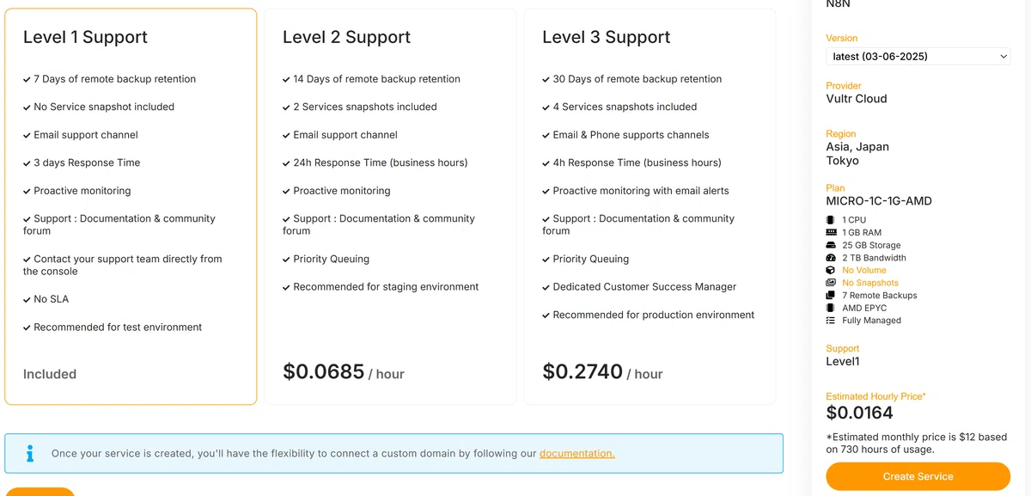Click the Fully Managed list icon
The height and width of the screenshot is (496, 1031).
[x=830, y=320]
